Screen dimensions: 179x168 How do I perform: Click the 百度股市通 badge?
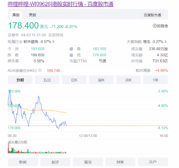pos(152,15)
